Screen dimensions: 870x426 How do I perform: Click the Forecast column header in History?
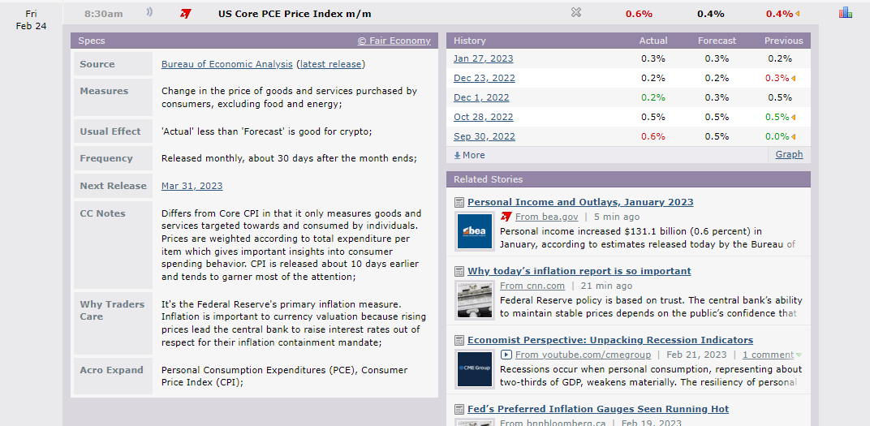pos(717,41)
